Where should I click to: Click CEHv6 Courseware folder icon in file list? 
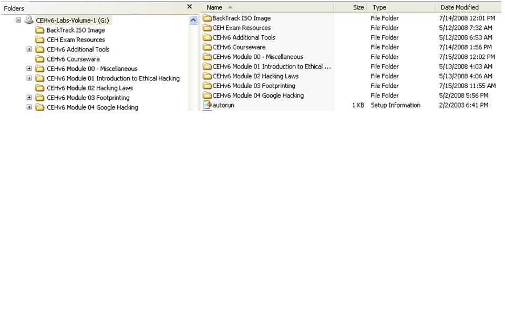point(207,47)
